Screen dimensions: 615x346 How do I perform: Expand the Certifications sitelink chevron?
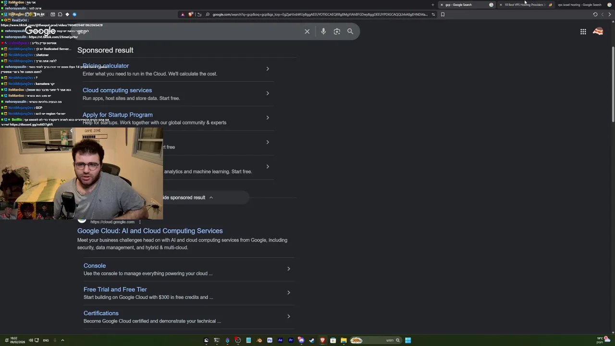tap(288, 316)
